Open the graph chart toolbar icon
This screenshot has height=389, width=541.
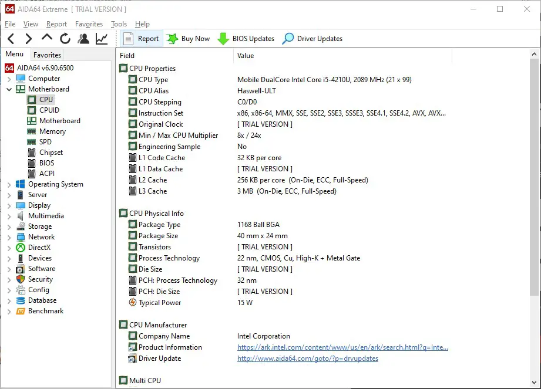(x=102, y=39)
